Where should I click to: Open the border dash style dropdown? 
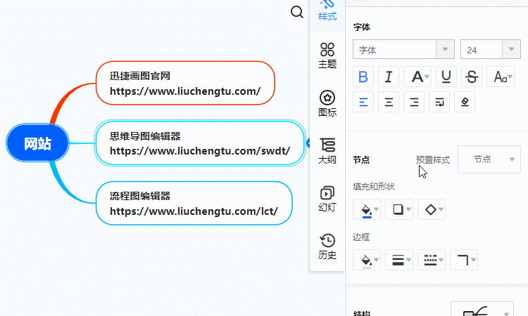pyautogui.click(x=432, y=260)
